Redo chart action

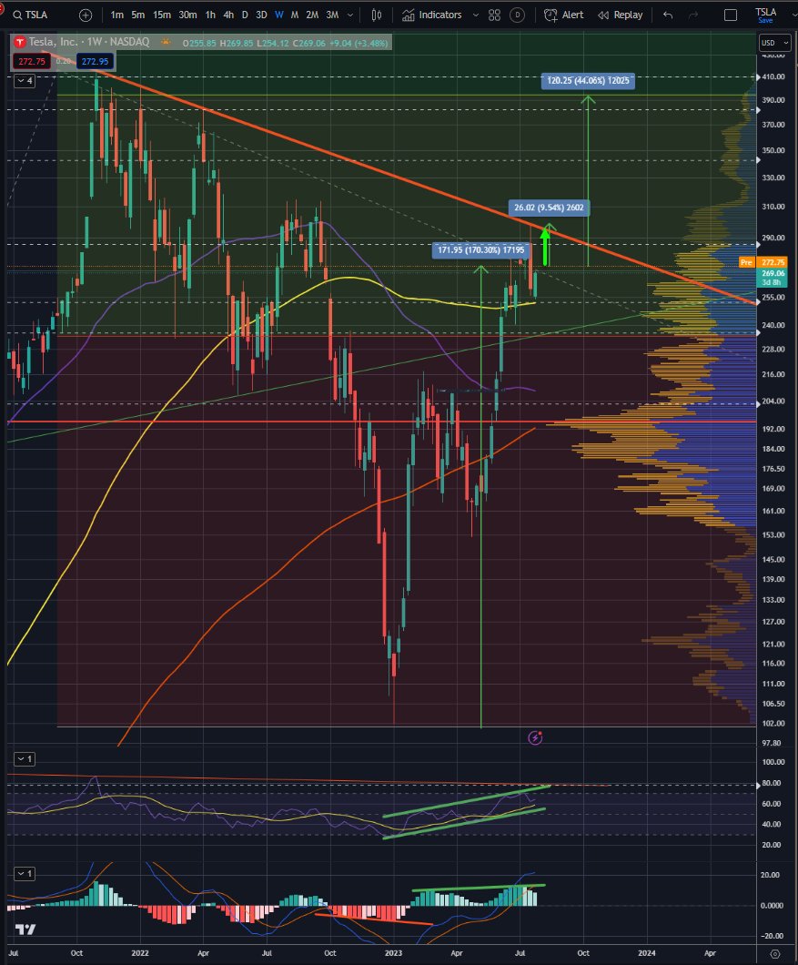(x=693, y=15)
